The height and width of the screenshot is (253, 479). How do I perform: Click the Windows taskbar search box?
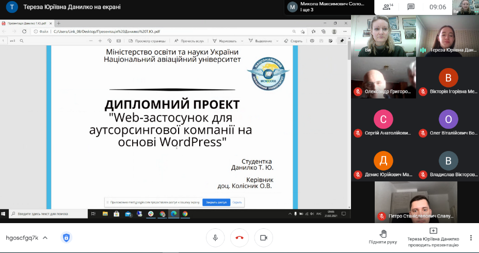(49, 214)
